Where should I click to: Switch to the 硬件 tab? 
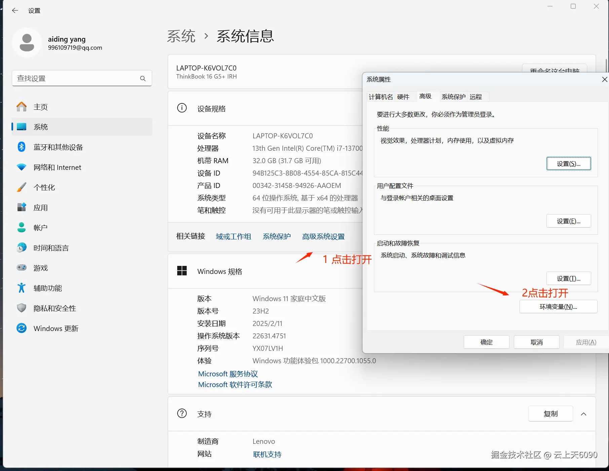click(x=403, y=97)
